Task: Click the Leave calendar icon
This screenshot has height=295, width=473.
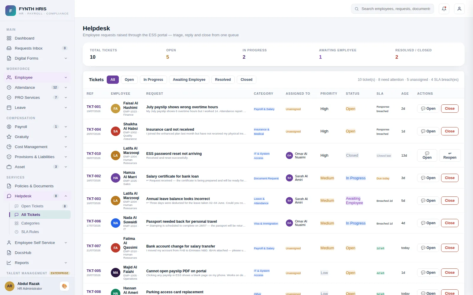Action: click(9, 108)
